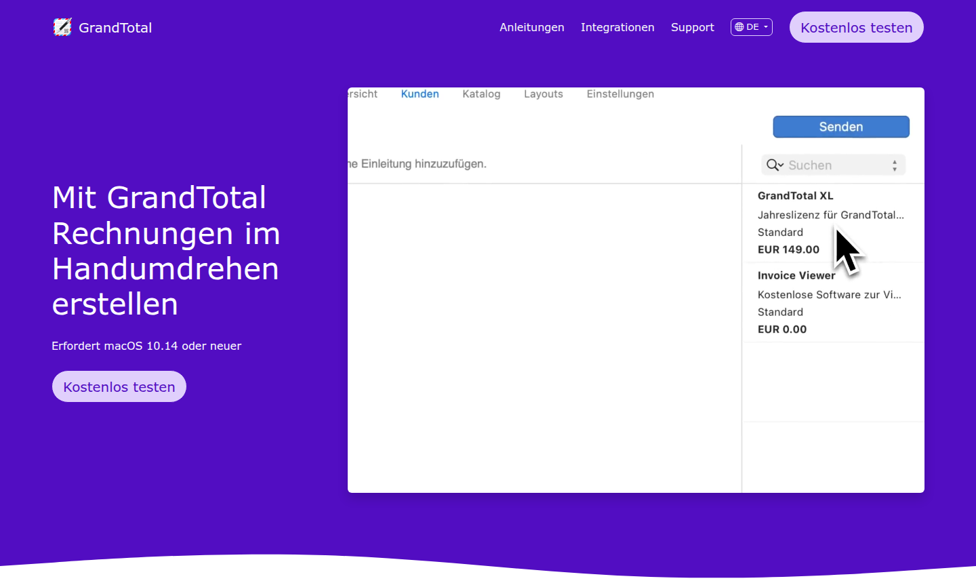This screenshot has width=976, height=583.
Task: Select the Katalog tab
Action: click(481, 94)
